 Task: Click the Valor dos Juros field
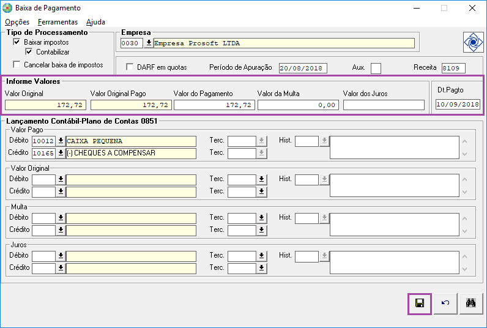coord(384,105)
